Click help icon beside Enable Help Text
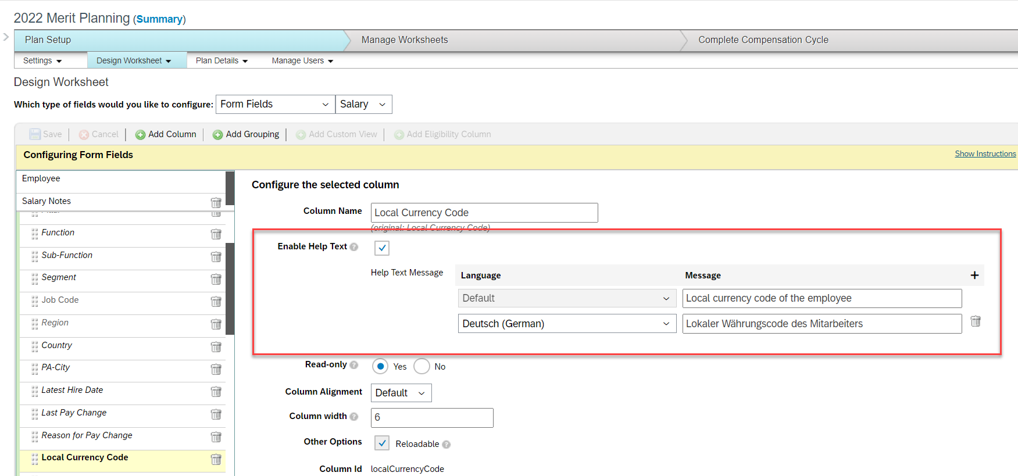The height and width of the screenshot is (476, 1018). click(354, 247)
